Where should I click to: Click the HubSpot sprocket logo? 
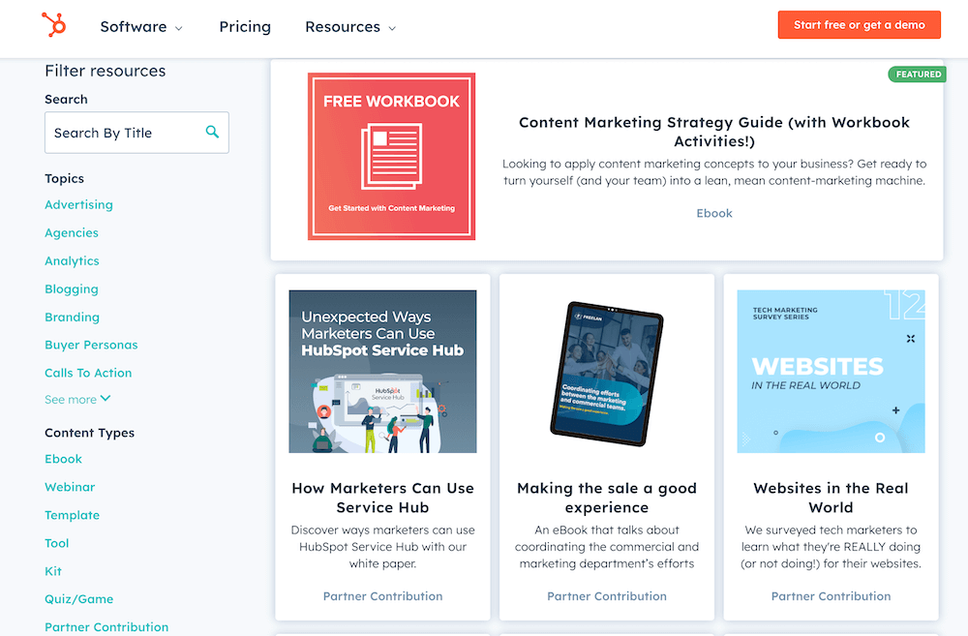click(53, 25)
